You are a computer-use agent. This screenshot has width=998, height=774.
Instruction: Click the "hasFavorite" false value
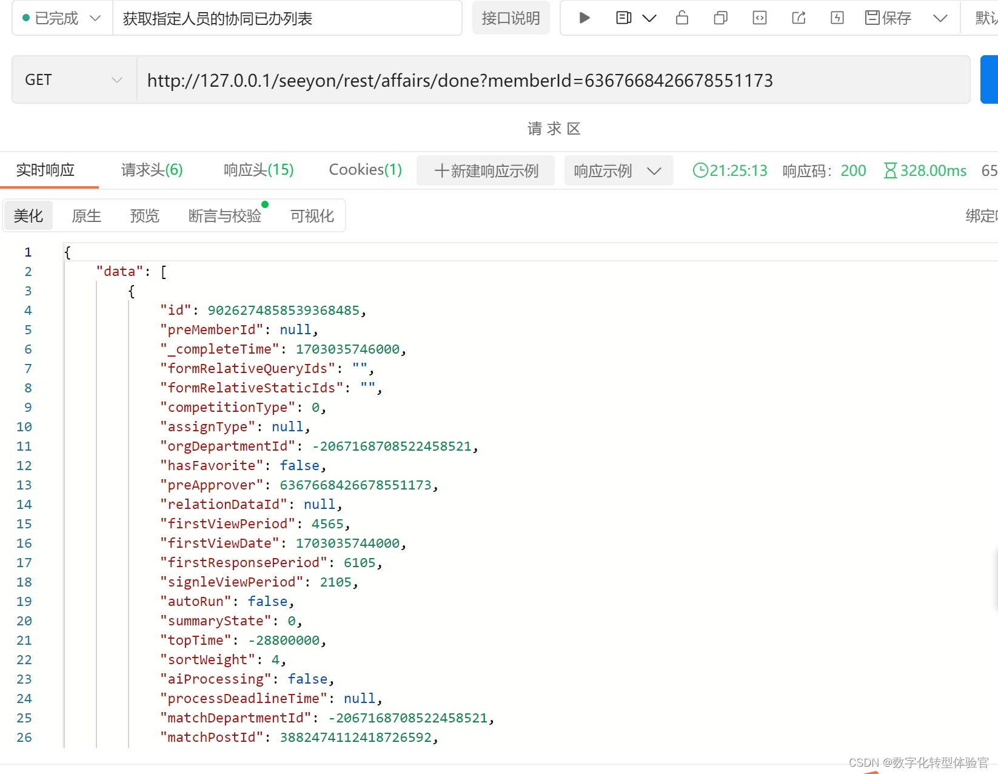(x=300, y=465)
